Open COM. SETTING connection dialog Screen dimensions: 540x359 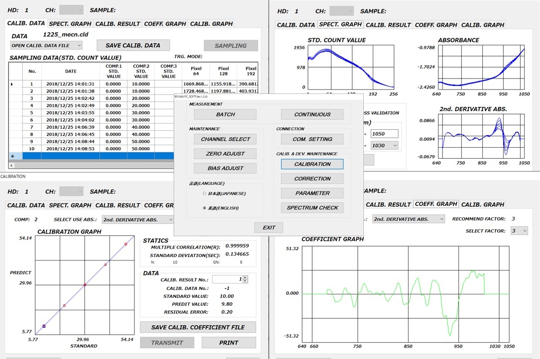click(312, 139)
